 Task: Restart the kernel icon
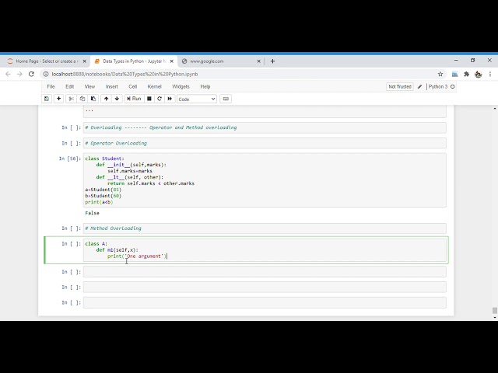coord(160,99)
